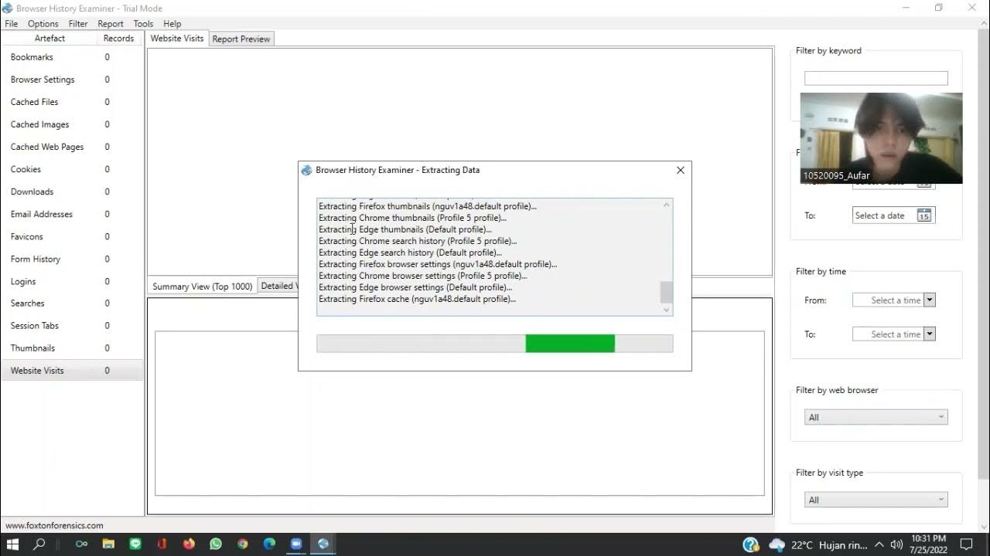Click the extraction progress bar

click(x=494, y=344)
